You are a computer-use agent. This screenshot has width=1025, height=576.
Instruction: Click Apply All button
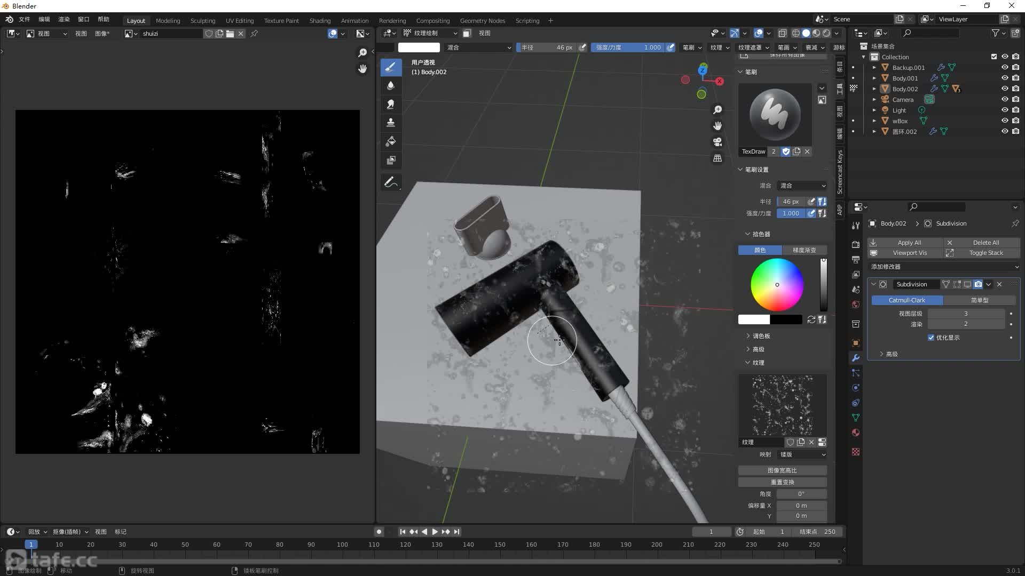[x=905, y=243]
